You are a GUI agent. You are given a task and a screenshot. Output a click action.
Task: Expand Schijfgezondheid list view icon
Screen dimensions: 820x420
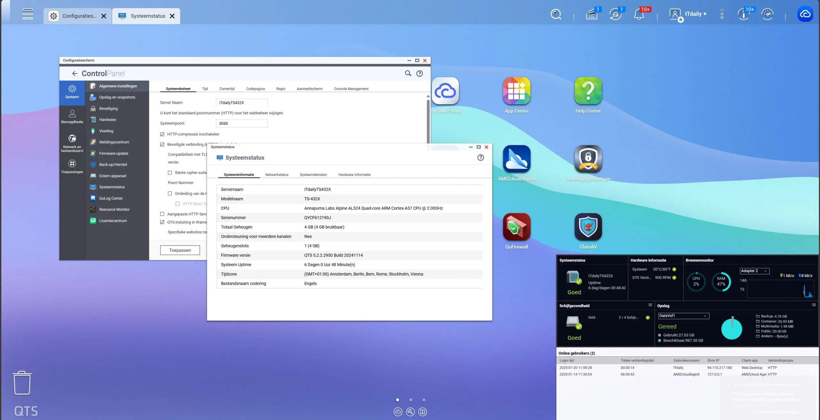[x=650, y=305]
